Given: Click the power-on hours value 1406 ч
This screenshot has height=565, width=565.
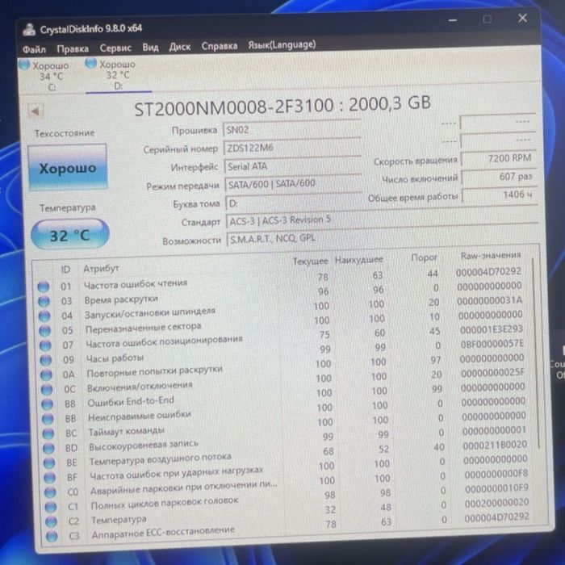Looking at the screenshot, I should tap(500, 195).
